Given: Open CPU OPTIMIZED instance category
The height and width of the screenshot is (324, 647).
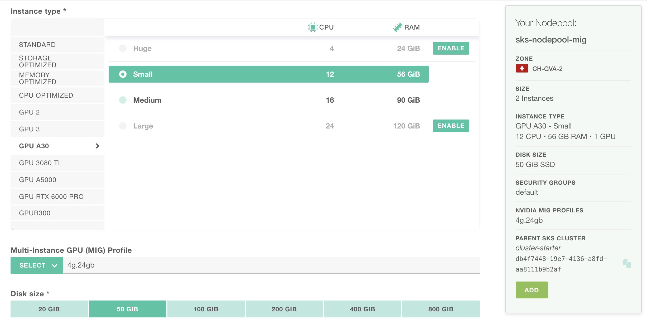Looking at the screenshot, I should tap(57, 95).
